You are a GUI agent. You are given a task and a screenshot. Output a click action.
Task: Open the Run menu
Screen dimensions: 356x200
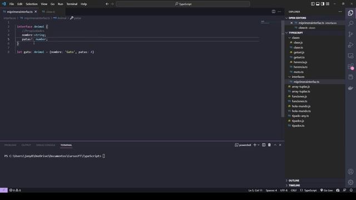pyautogui.click(x=61, y=4)
